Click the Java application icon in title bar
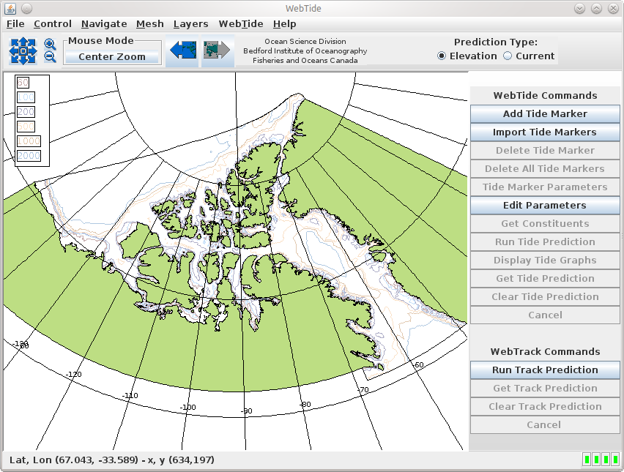The image size is (624, 472). pos(10,8)
